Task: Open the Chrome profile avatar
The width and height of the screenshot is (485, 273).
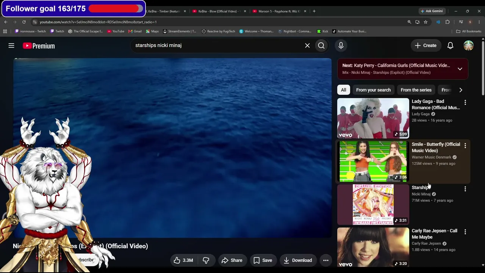Action: (470, 22)
